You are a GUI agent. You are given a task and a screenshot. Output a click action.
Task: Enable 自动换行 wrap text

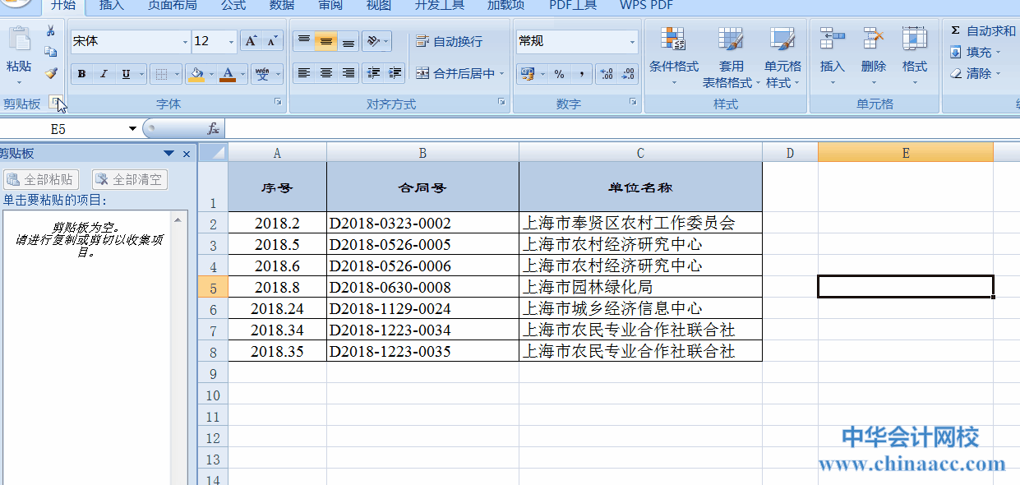point(449,41)
